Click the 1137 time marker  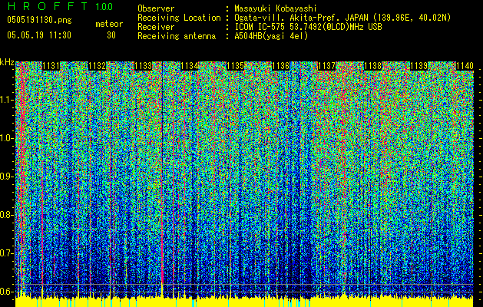pyautogui.click(x=326, y=67)
